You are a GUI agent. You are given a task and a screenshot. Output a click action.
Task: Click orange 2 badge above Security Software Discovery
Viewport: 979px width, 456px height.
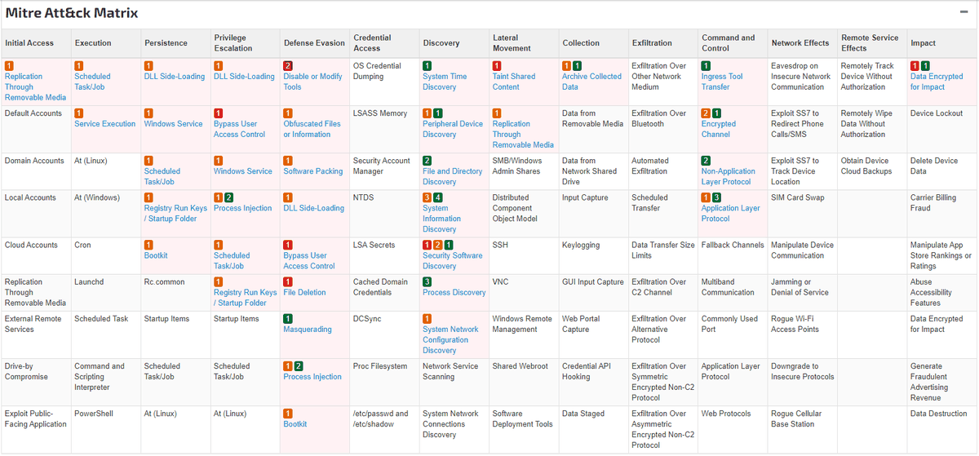point(438,245)
